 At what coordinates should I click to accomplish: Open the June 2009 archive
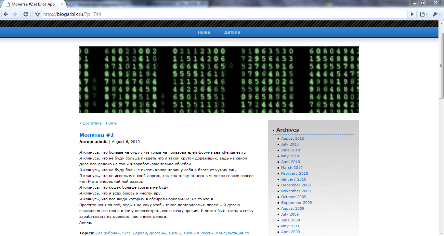click(291, 220)
